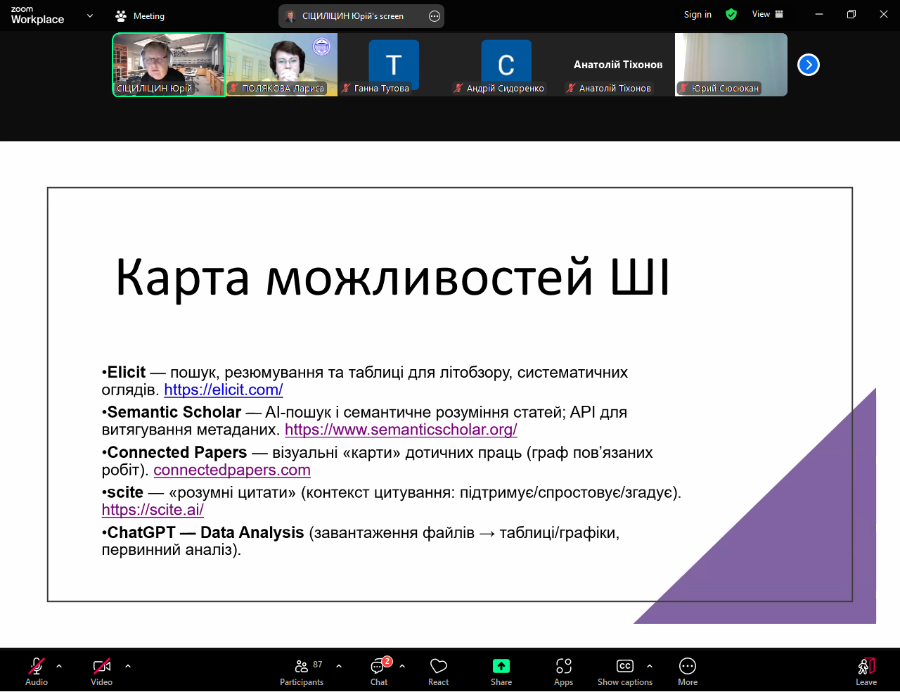Click the Leave meeting icon
The height and width of the screenshot is (692, 900).
tap(866, 672)
